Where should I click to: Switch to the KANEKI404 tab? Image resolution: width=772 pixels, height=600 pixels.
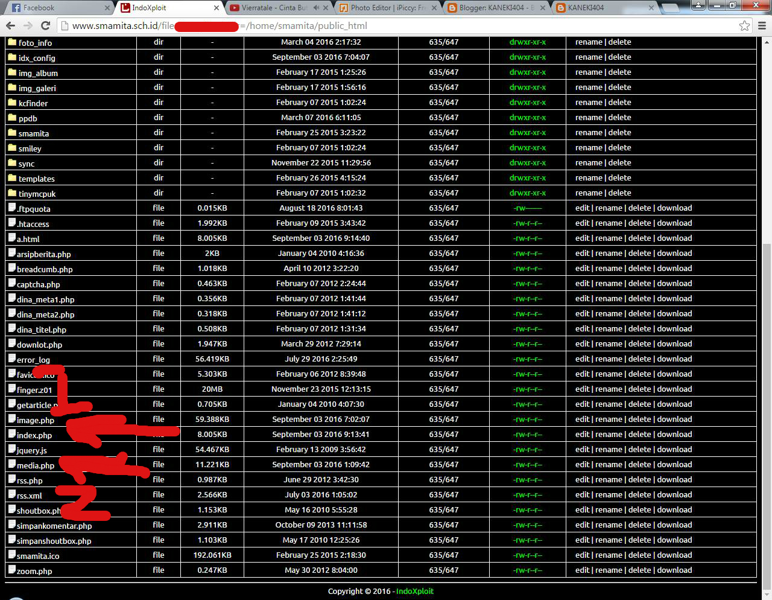(x=603, y=8)
